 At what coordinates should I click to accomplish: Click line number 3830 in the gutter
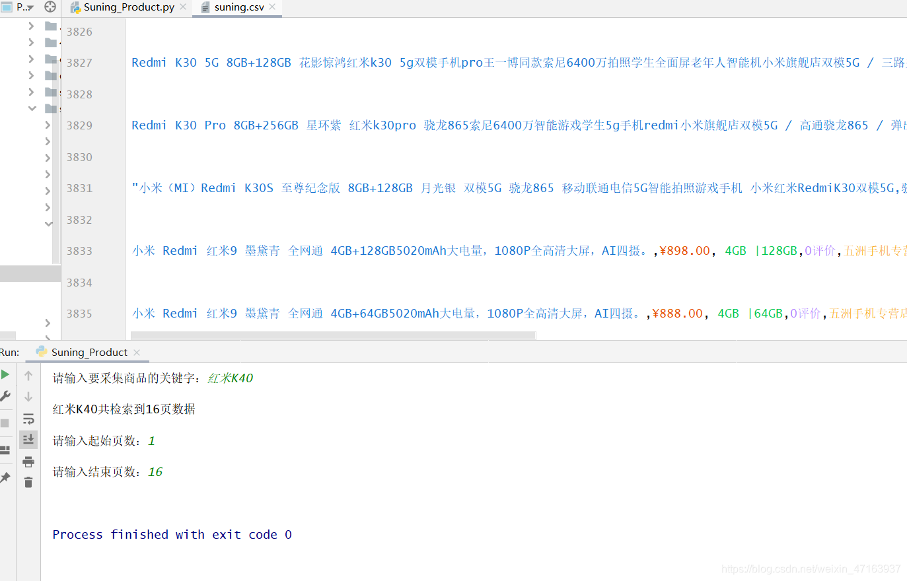79,157
